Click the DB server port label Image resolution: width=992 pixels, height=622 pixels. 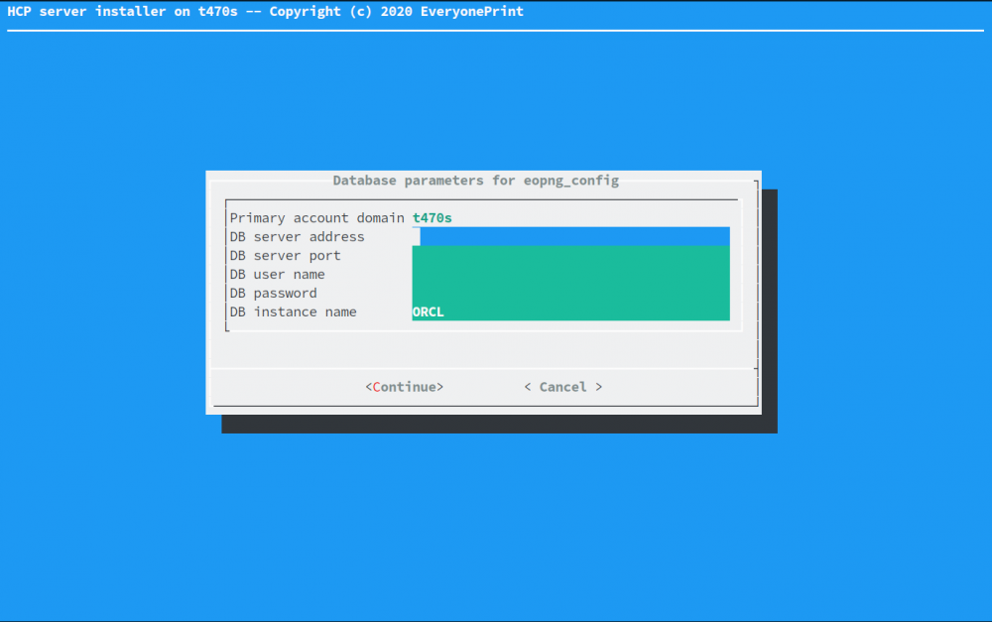pyautogui.click(x=288, y=255)
